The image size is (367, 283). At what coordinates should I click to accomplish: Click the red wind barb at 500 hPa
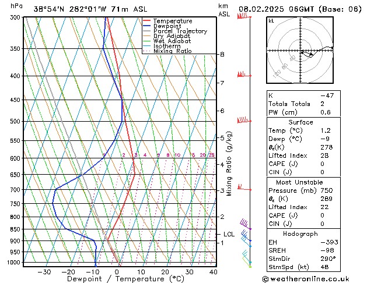coord(244,120)
